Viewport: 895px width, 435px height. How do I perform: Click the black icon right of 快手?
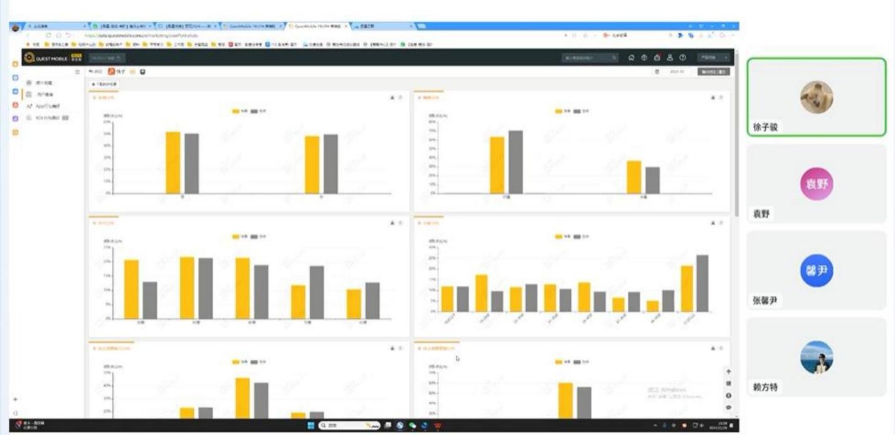142,72
